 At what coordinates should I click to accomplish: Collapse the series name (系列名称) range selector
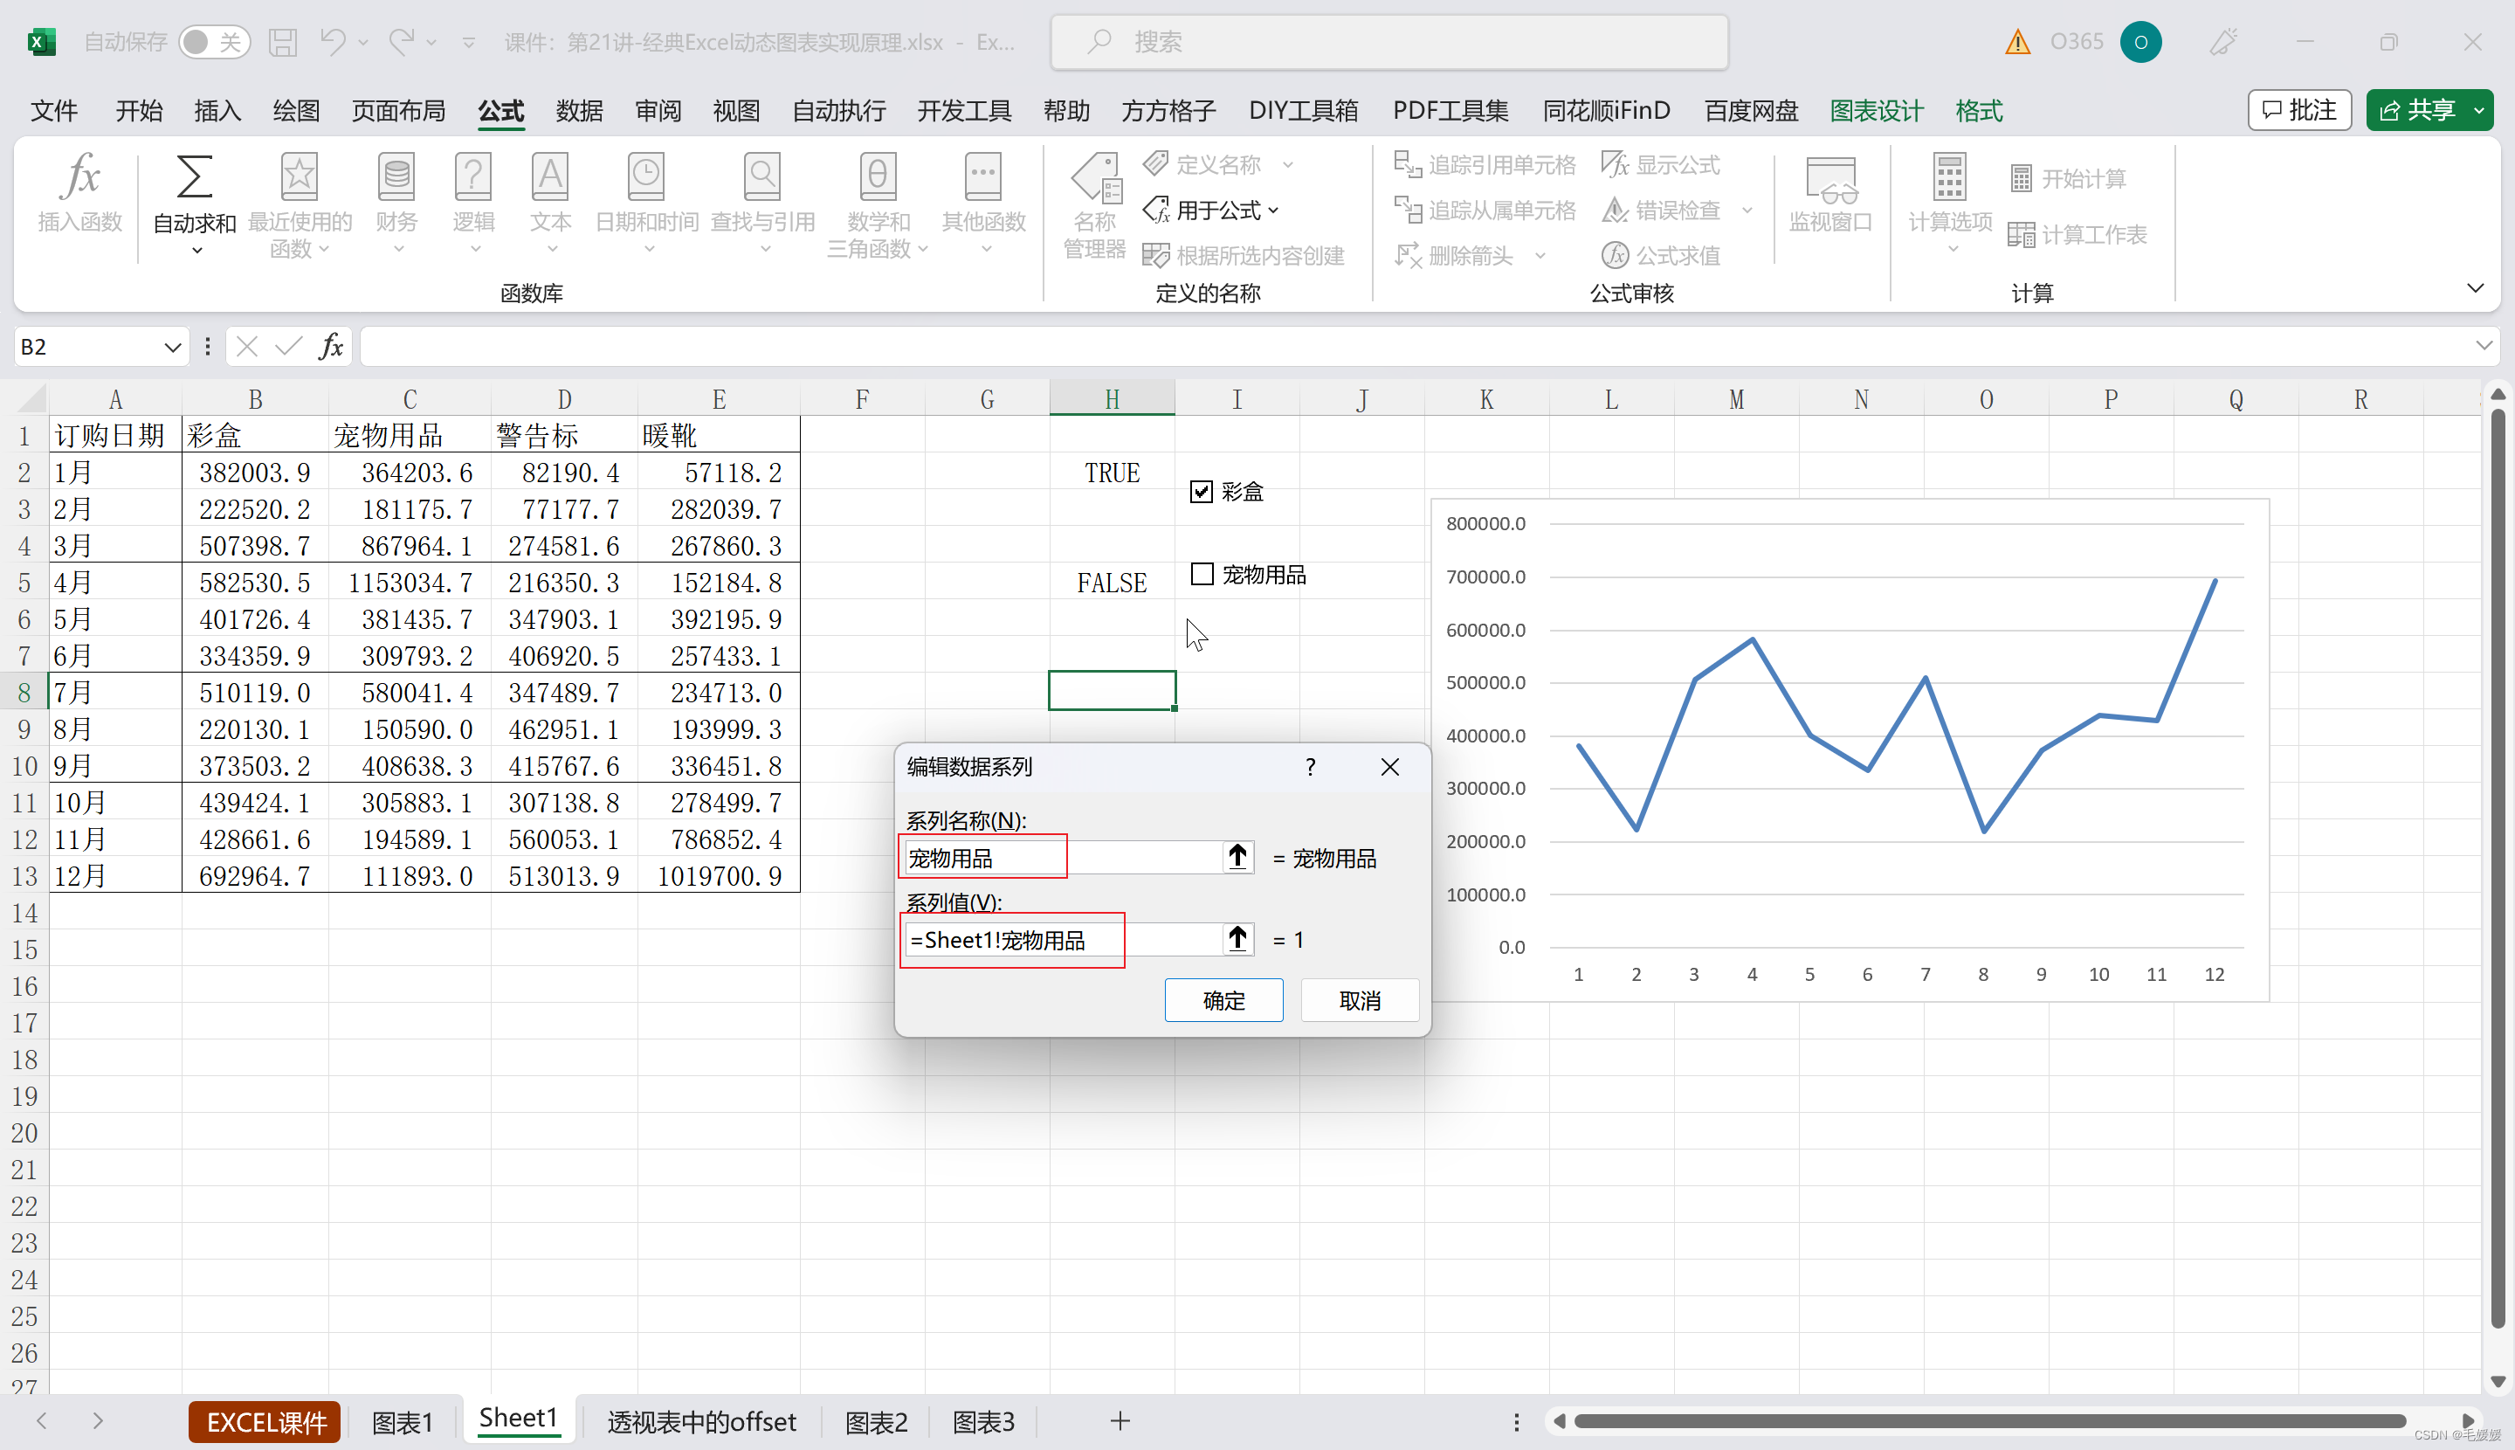pyautogui.click(x=1237, y=858)
